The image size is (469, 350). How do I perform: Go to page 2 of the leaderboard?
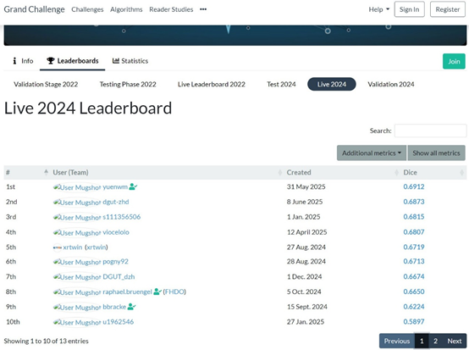click(435, 341)
